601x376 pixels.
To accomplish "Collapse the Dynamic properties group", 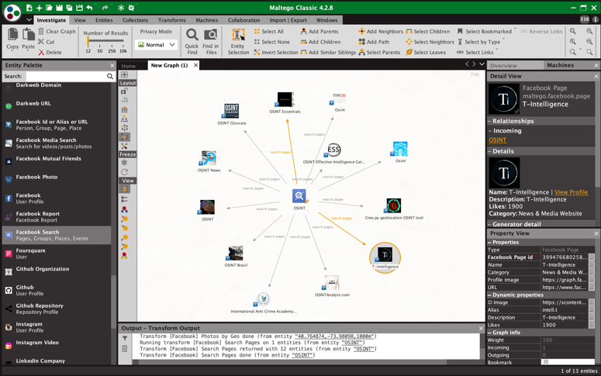I will coord(489,295).
